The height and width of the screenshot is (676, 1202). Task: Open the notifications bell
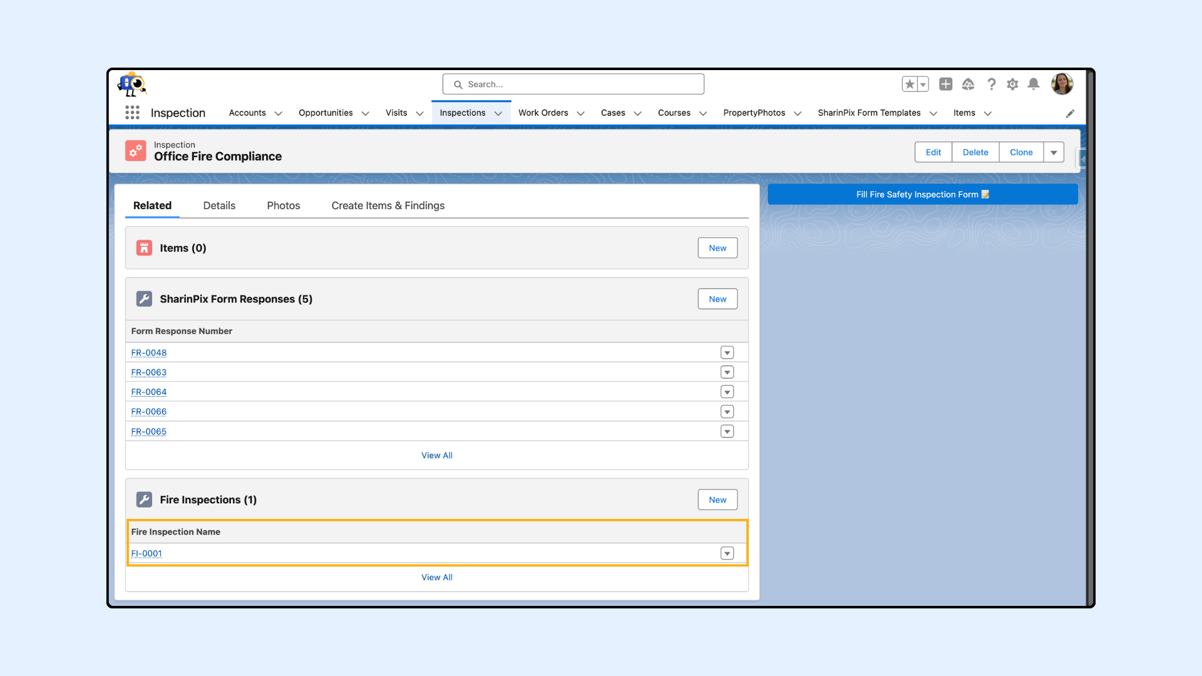1034,84
